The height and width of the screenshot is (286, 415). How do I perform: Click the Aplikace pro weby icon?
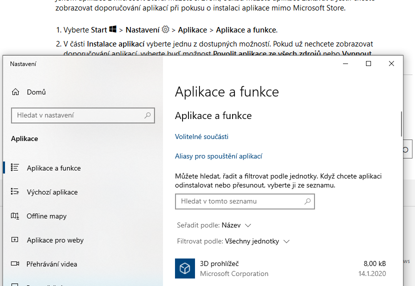pos(15,240)
